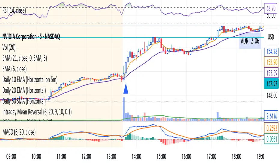
Task: Click the blue up-arrow signal marker
Action: click(x=126, y=89)
